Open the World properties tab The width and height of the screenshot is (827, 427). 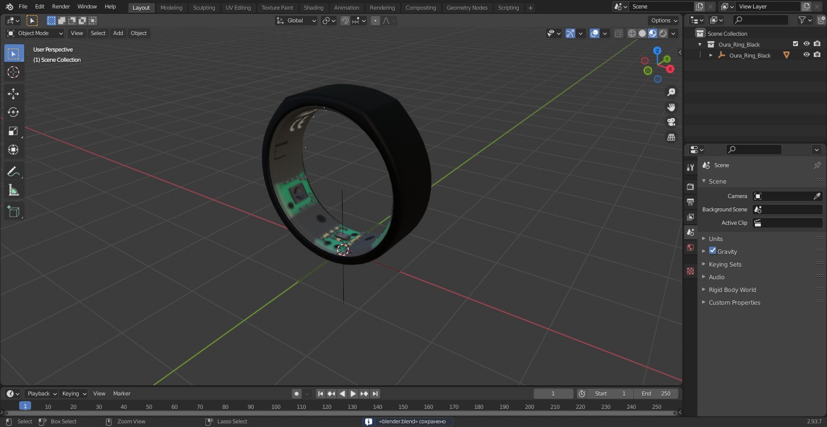690,247
